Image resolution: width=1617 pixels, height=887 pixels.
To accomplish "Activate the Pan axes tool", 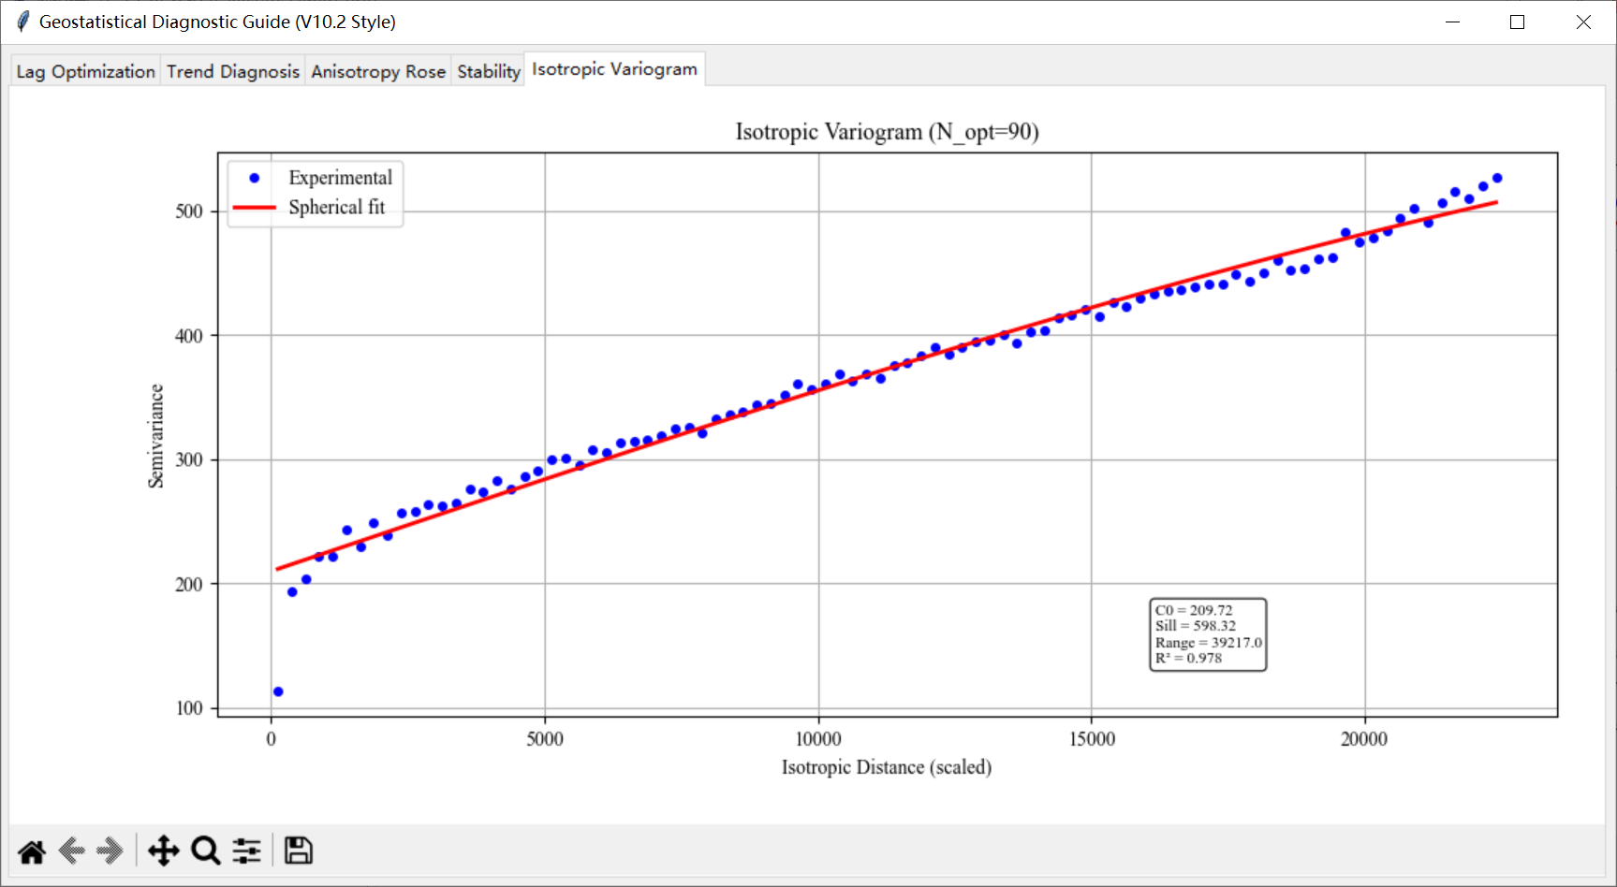I will click(x=164, y=851).
